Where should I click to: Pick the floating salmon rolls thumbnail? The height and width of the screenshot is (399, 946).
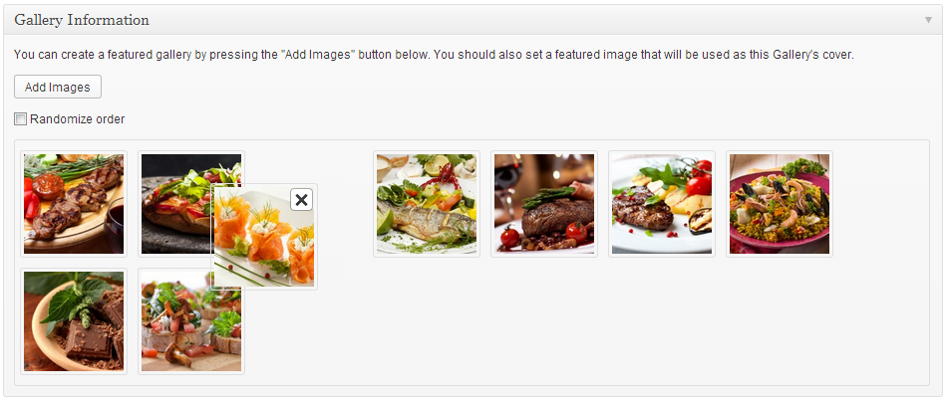point(264,237)
